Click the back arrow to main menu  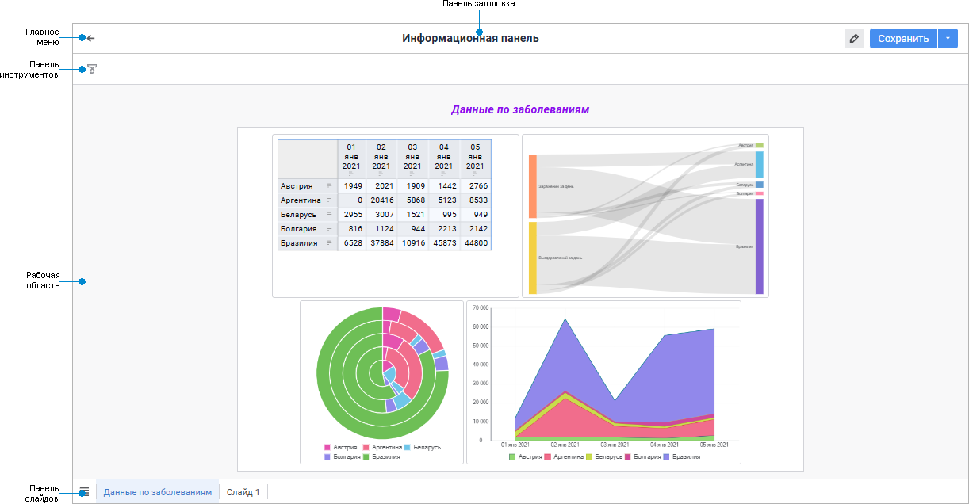pos(90,38)
